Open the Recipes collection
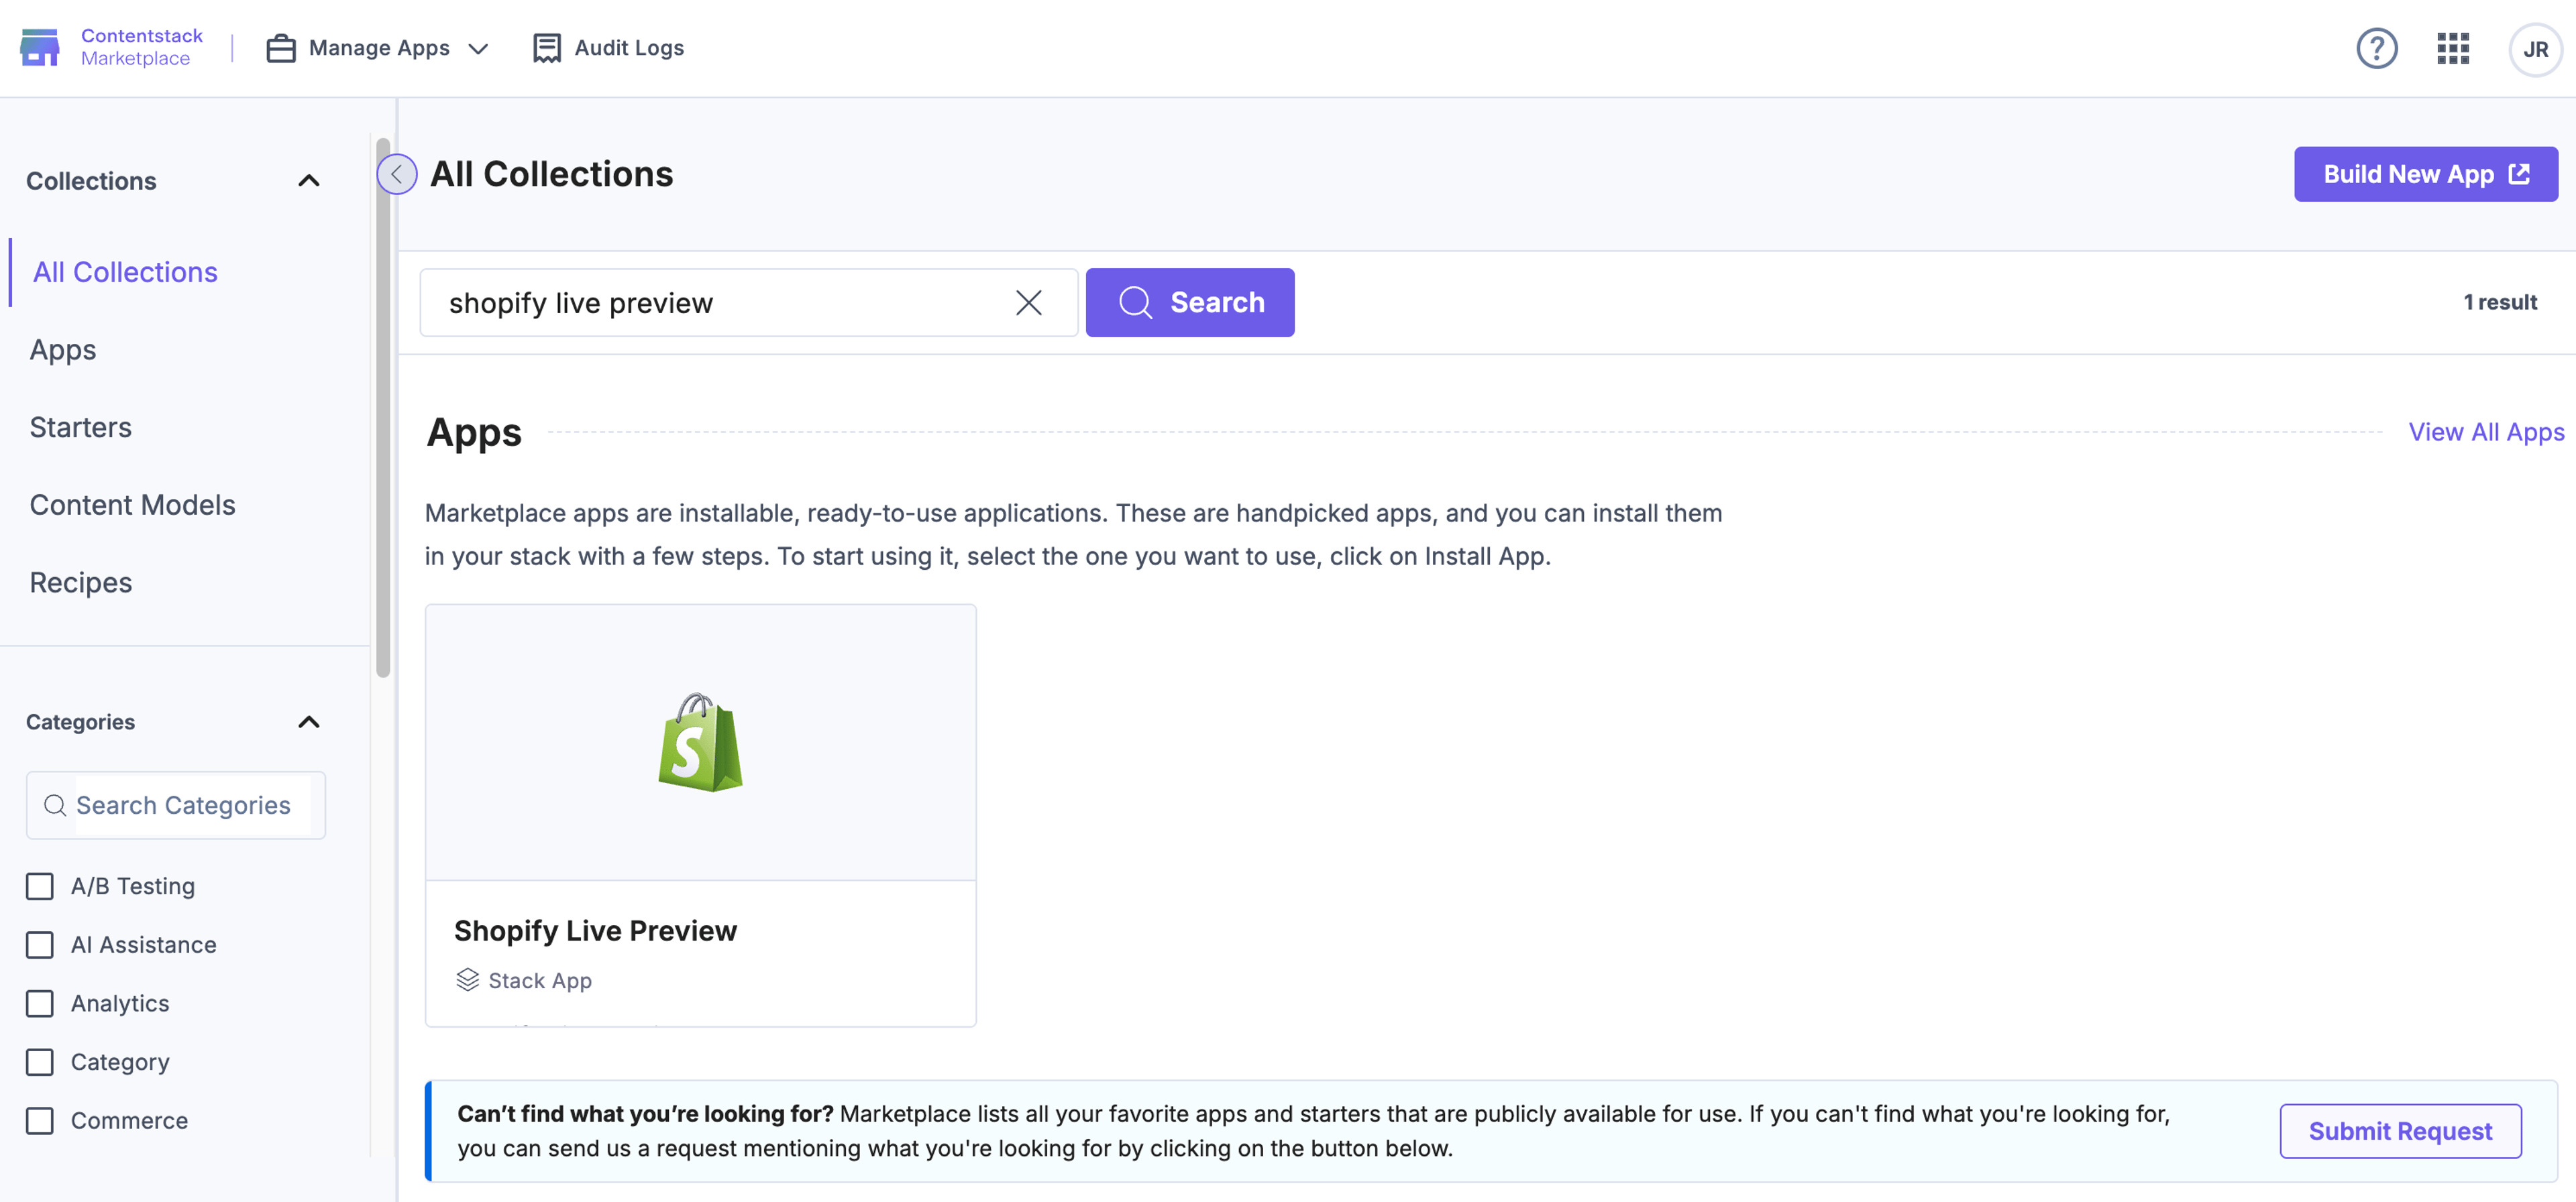 [x=81, y=583]
